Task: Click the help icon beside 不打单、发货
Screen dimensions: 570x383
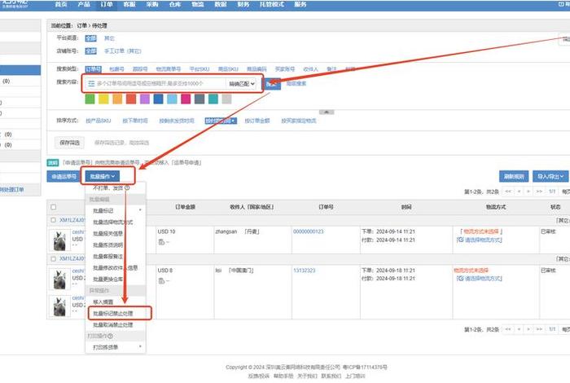Action: point(128,187)
